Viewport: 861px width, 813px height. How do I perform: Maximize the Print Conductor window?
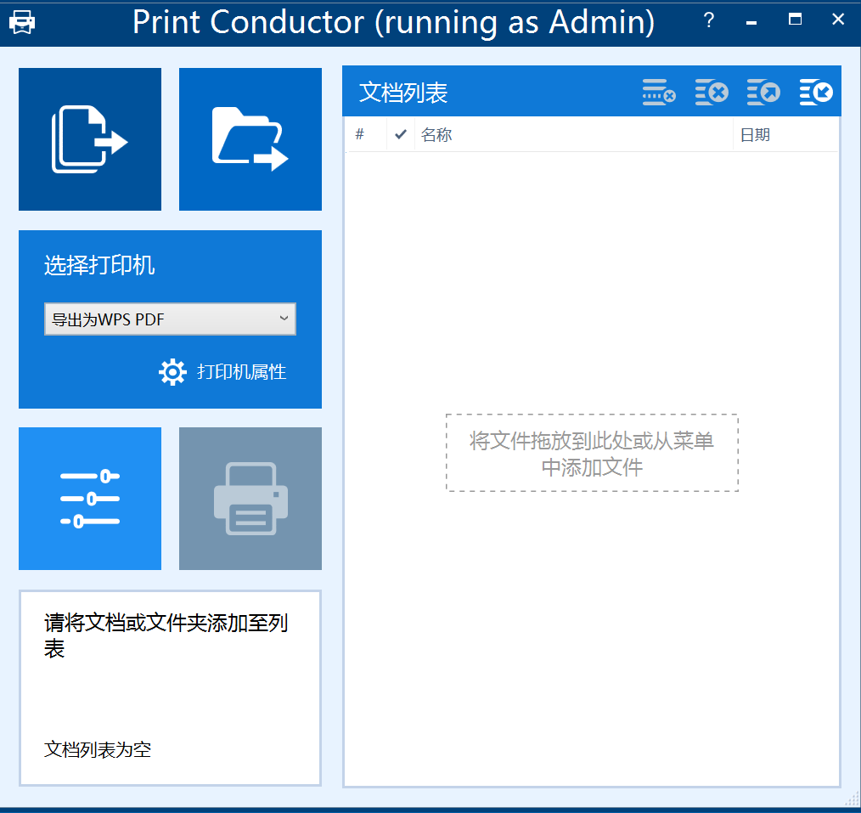(795, 20)
